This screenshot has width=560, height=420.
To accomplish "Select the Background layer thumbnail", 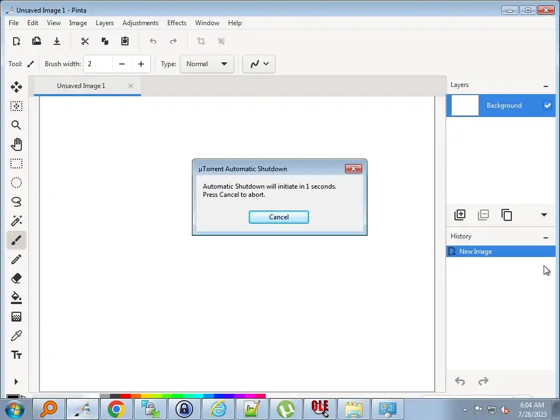I will tap(465, 106).
